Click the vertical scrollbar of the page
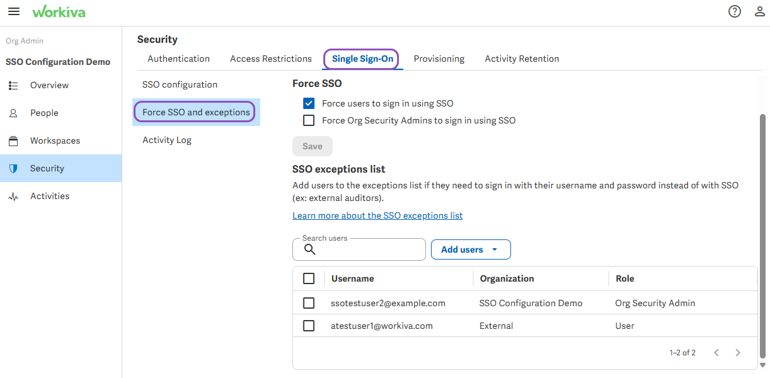This screenshot has width=770, height=378. click(x=763, y=236)
